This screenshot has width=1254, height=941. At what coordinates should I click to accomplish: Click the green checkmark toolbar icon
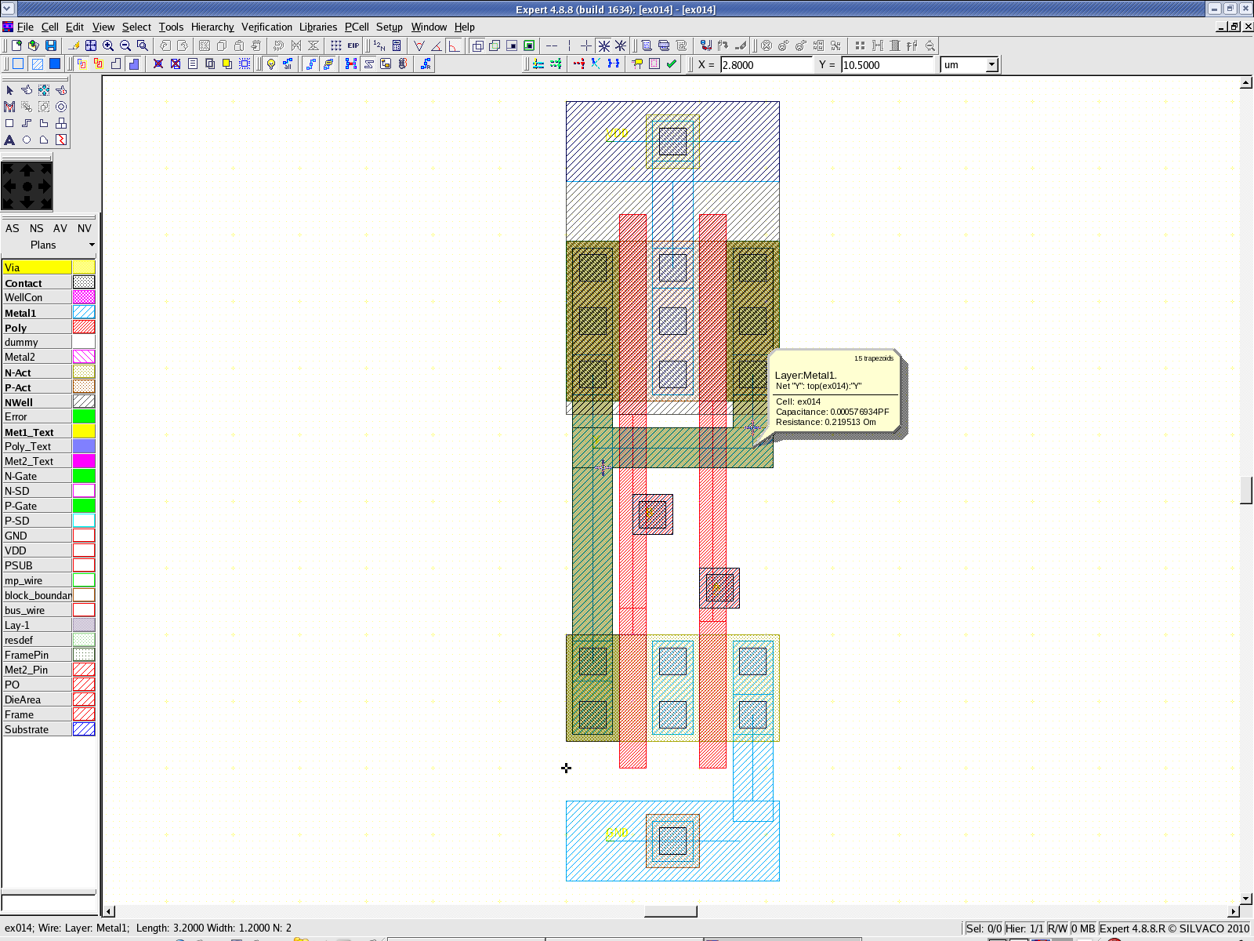coord(672,64)
